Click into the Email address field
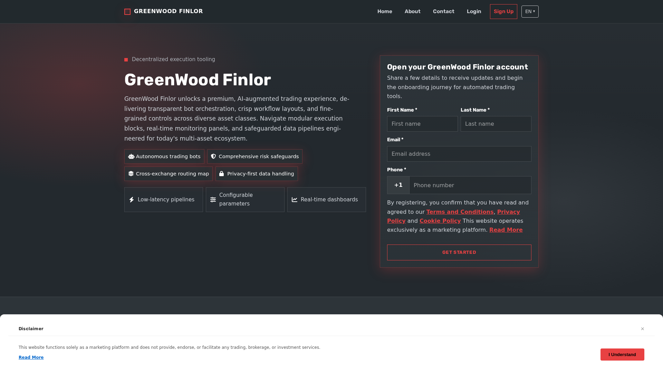The image size is (663, 373). click(459, 154)
